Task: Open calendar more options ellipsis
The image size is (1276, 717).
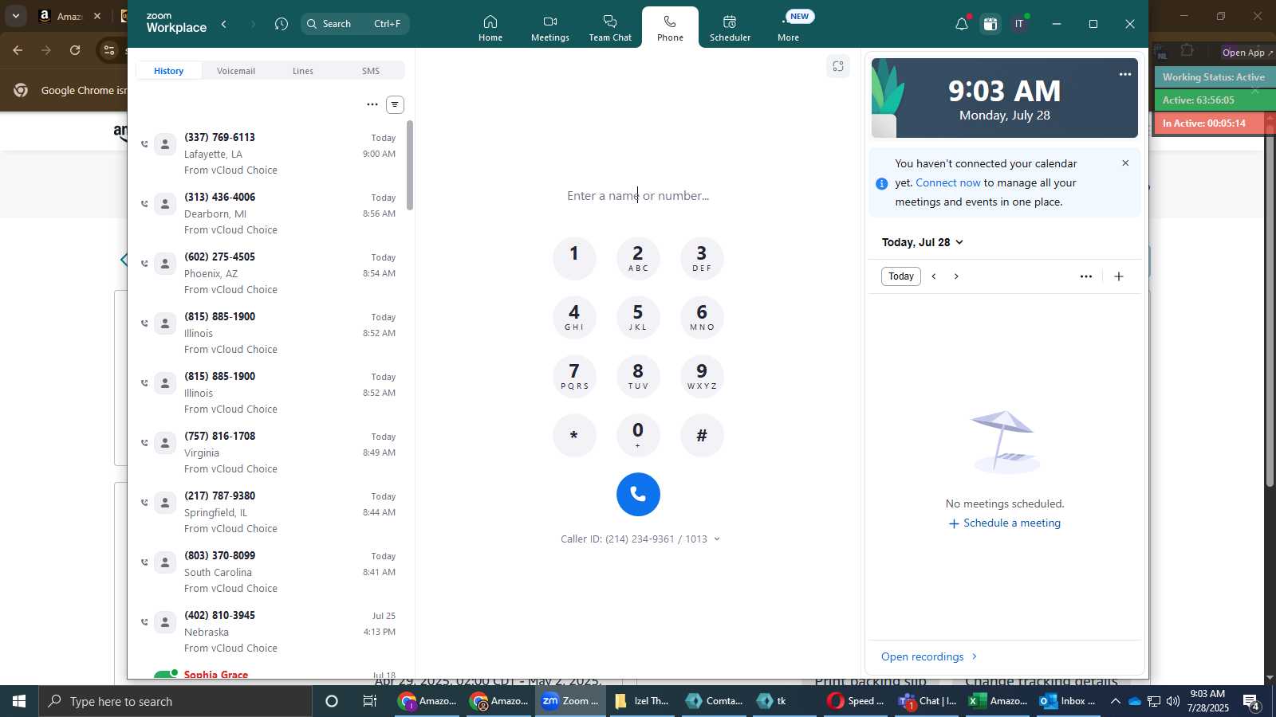Action: [1086, 276]
